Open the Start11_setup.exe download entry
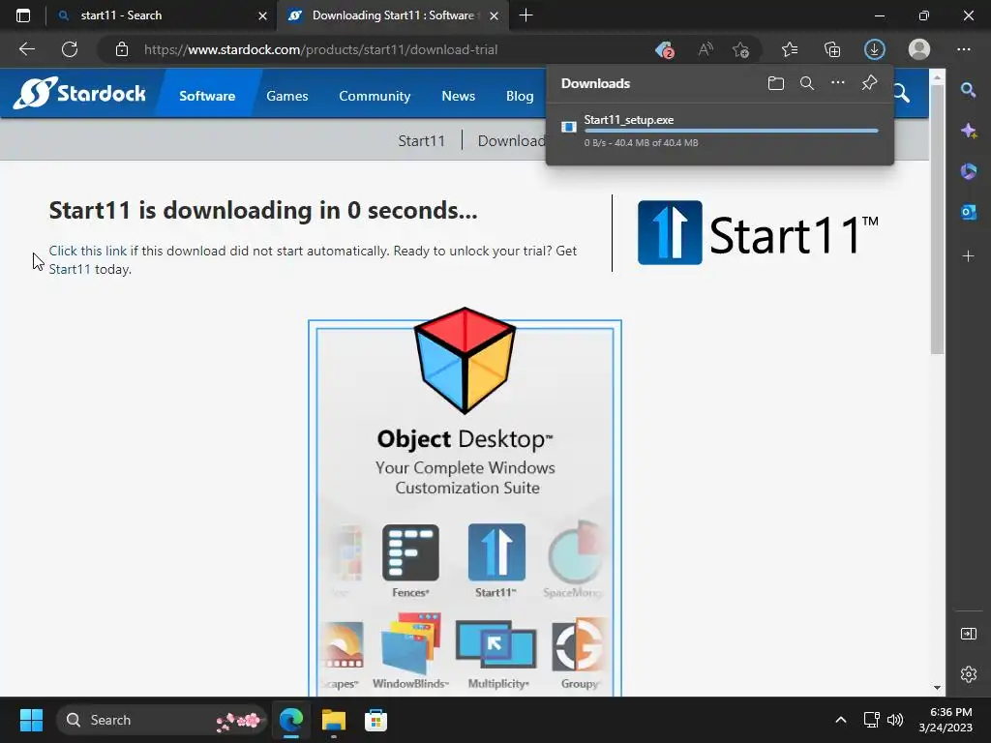Viewport: 991px width, 743px height. click(x=719, y=131)
